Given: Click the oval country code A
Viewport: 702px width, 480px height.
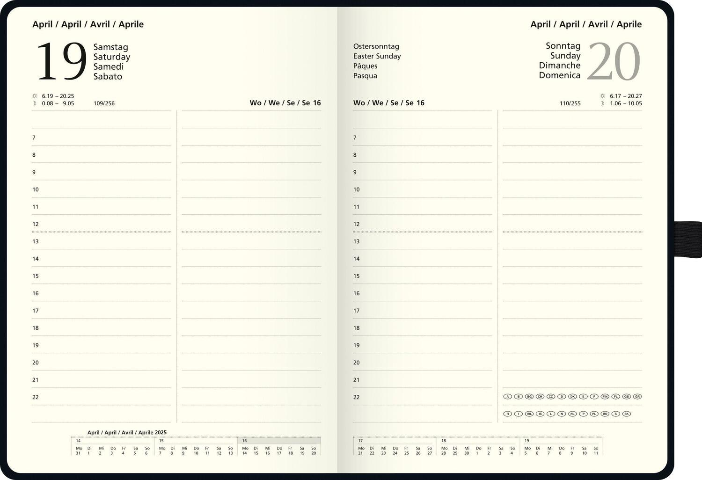Looking at the screenshot, I should [x=508, y=397].
